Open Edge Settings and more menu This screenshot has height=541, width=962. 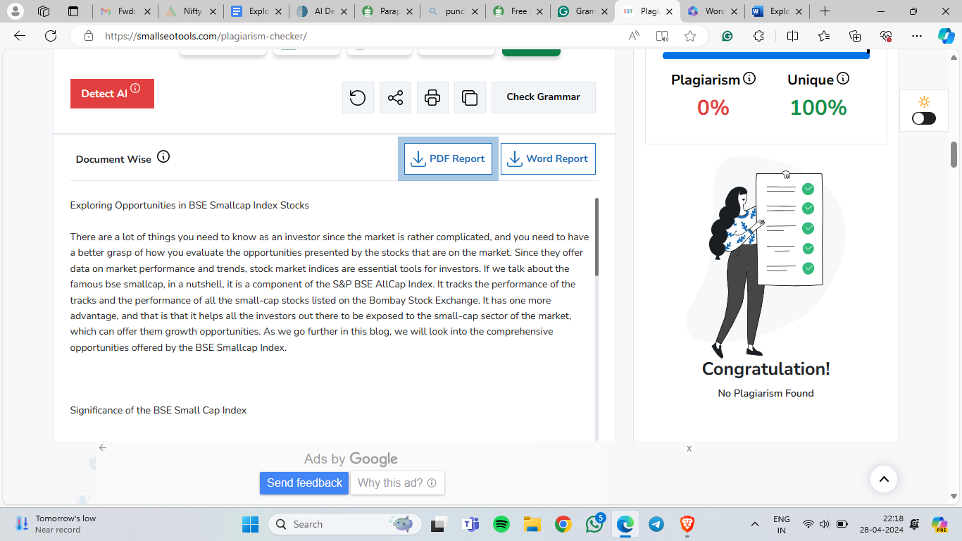tap(916, 36)
